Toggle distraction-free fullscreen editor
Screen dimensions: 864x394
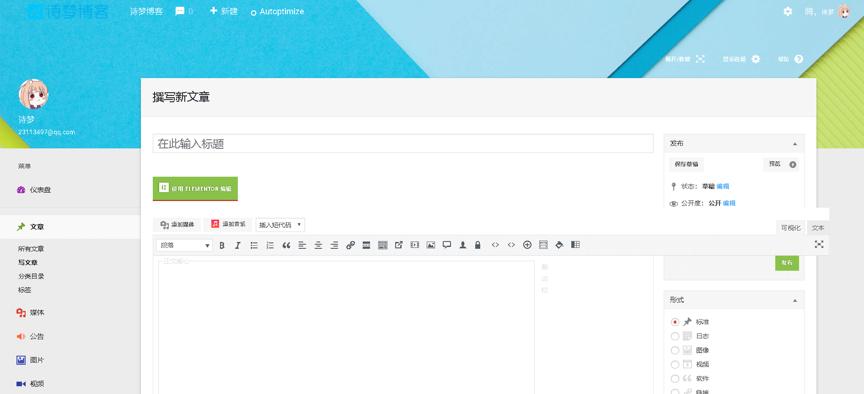coord(819,244)
